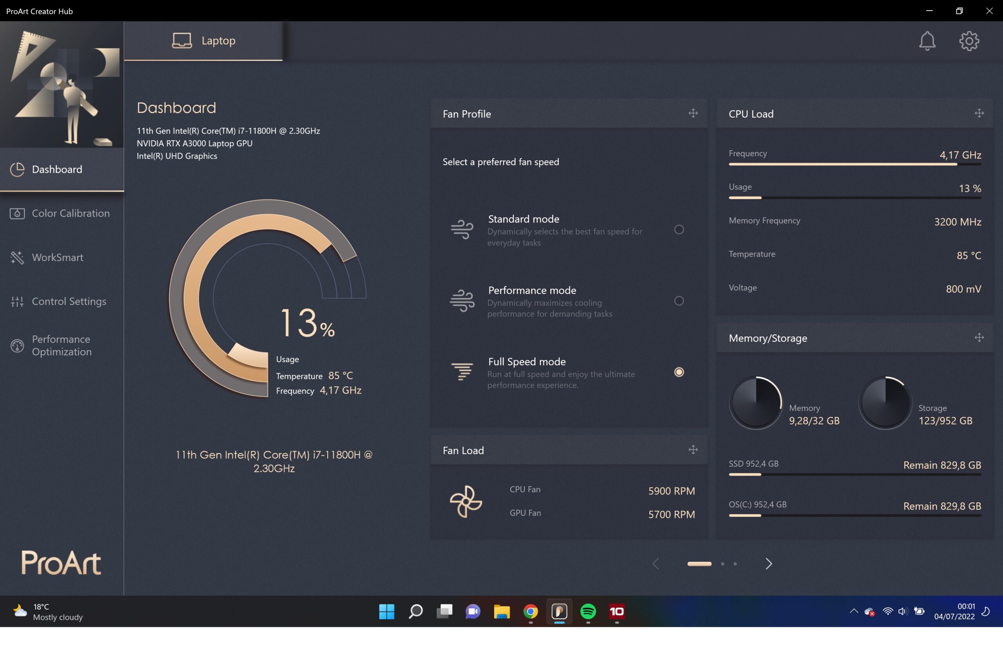Click the 5700 RPM GPU Fan value
This screenshot has height=672, width=1003.
tap(672, 514)
